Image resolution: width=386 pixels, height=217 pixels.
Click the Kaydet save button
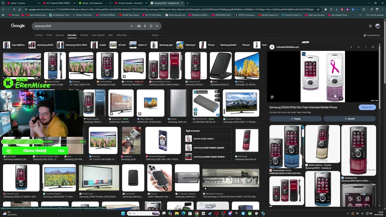pyautogui.click(x=350, y=119)
